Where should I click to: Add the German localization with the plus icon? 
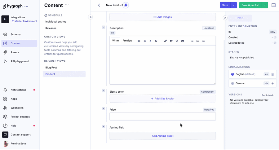tap(272, 83)
